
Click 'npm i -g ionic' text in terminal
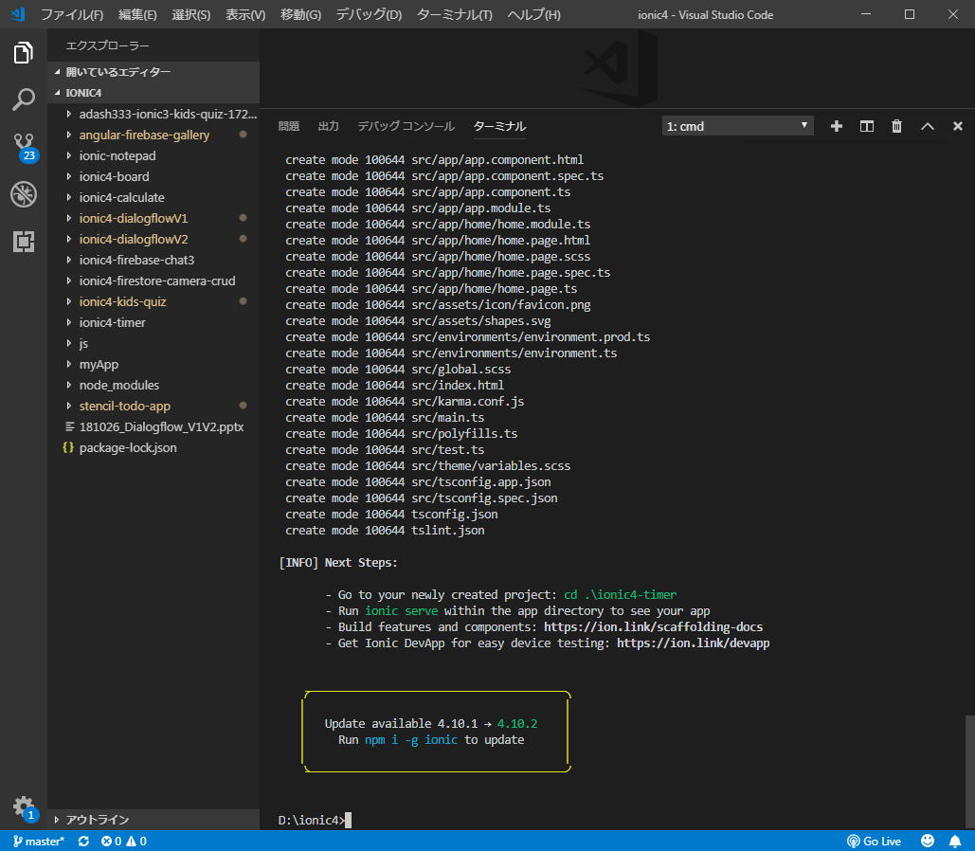click(x=411, y=739)
